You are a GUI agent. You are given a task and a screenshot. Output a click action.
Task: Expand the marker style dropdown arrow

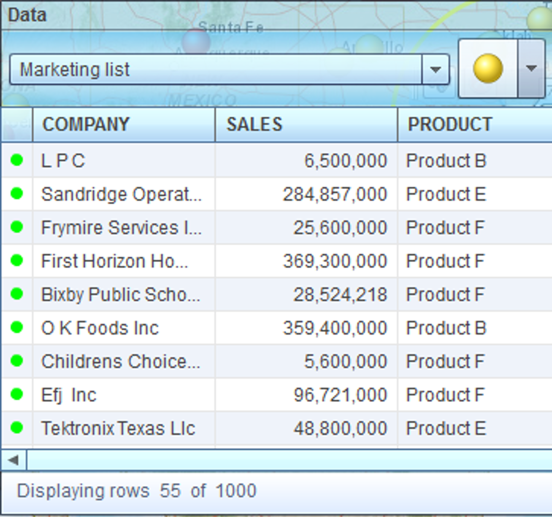(531, 68)
